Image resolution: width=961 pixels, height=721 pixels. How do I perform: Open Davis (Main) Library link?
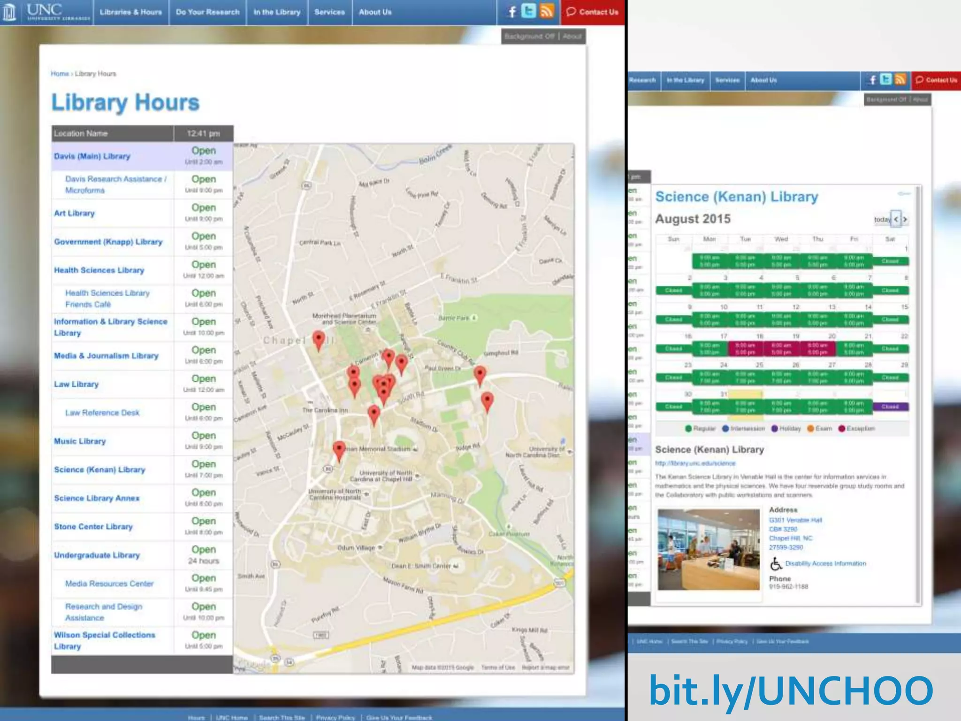pos(92,156)
